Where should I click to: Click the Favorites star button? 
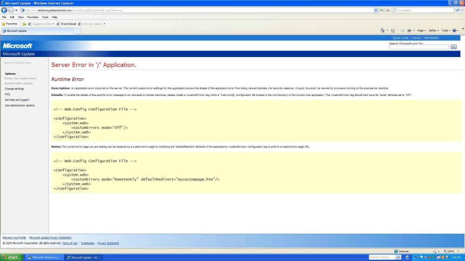pos(10,24)
